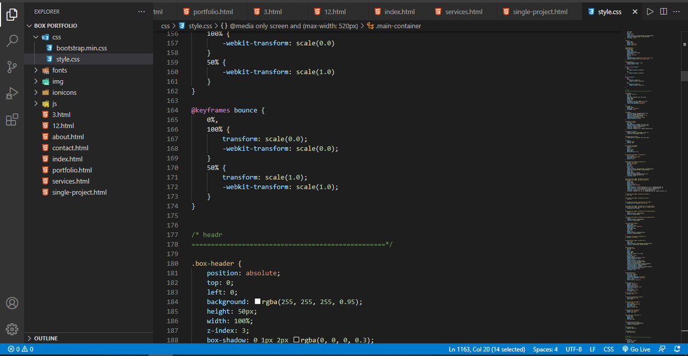The height and width of the screenshot is (356, 688).
Task: Close the style.css tab
Action: 635,12
